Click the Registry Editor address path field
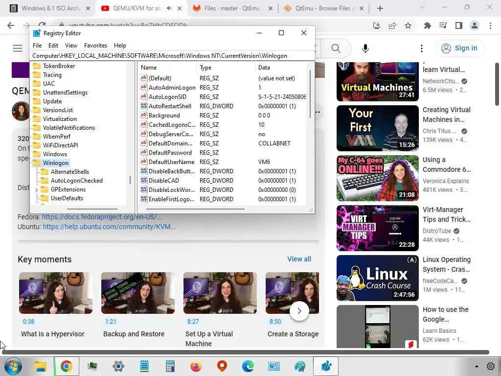This screenshot has width=501, height=376. pyautogui.click(x=172, y=56)
